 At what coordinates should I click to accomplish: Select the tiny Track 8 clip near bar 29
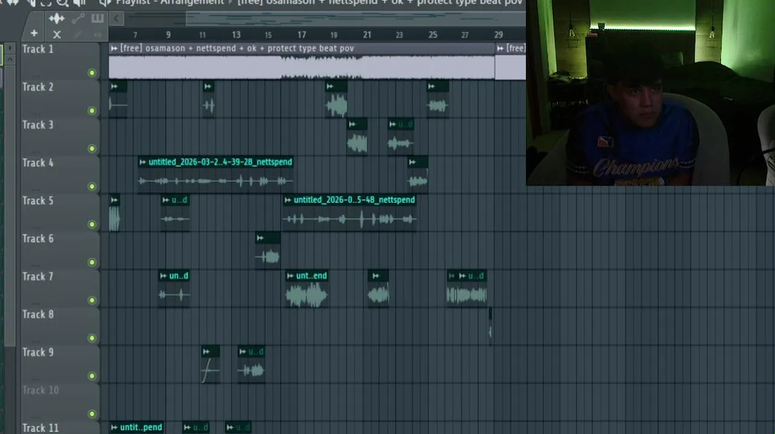(x=490, y=326)
